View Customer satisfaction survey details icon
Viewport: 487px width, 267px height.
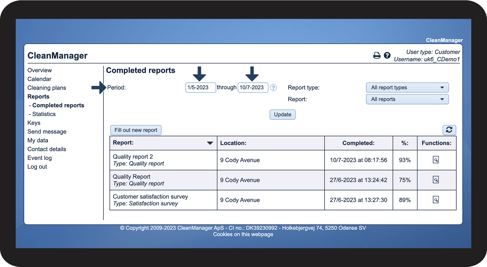point(436,200)
